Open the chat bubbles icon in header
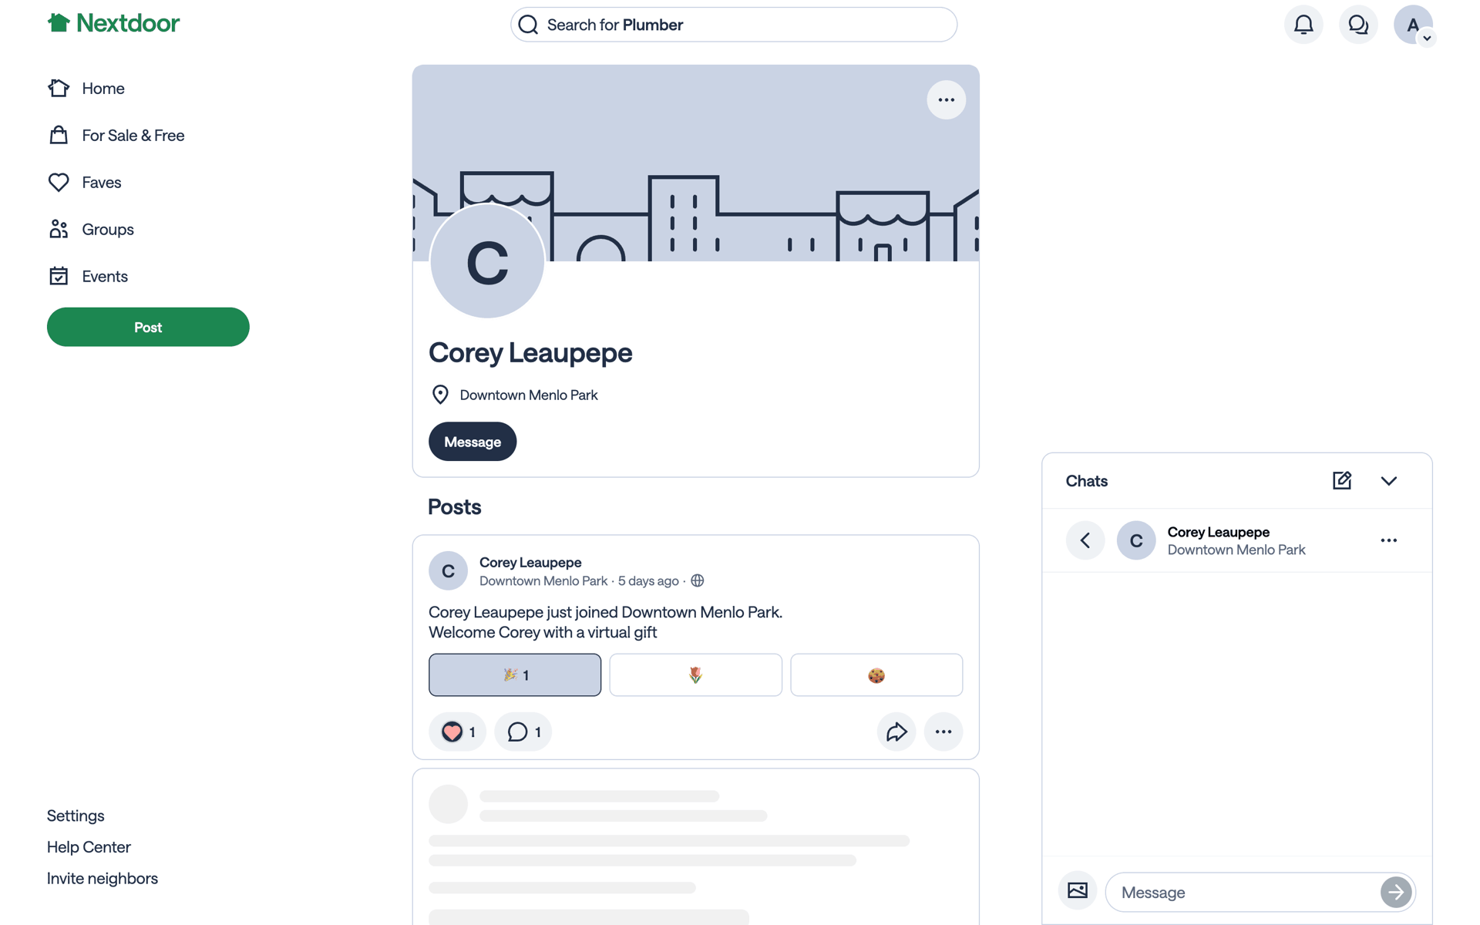The image size is (1480, 925). (x=1358, y=25)
